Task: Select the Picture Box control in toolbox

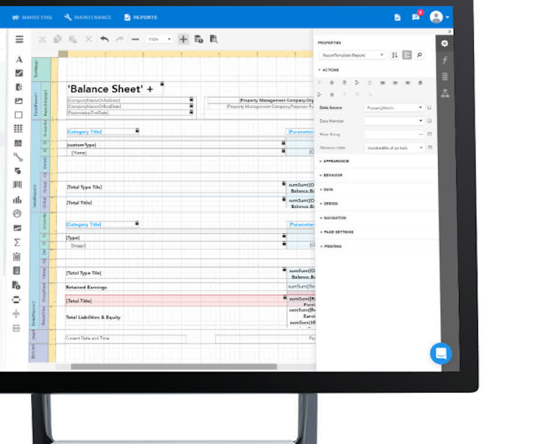Action: (19, 101)
